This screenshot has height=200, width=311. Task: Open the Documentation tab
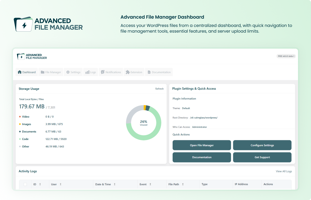click(x=159, y=72)
